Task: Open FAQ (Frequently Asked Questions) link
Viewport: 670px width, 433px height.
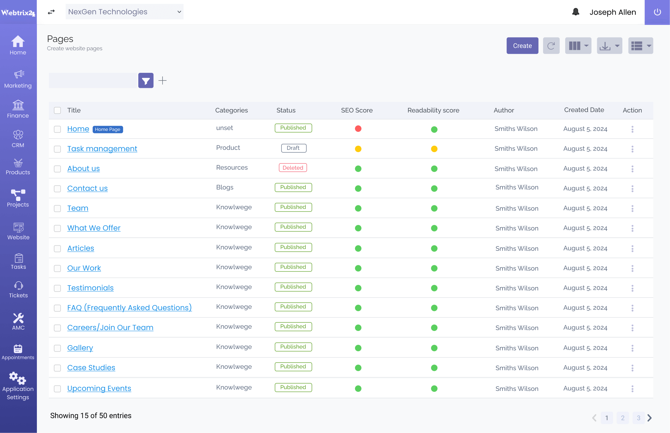Action: (129, 308)
